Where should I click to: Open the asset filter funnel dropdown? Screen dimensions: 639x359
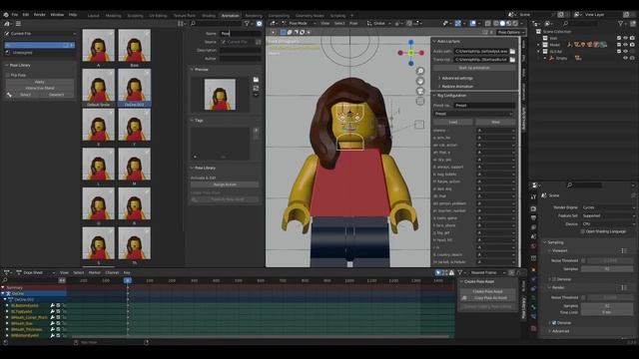[248, 24]
